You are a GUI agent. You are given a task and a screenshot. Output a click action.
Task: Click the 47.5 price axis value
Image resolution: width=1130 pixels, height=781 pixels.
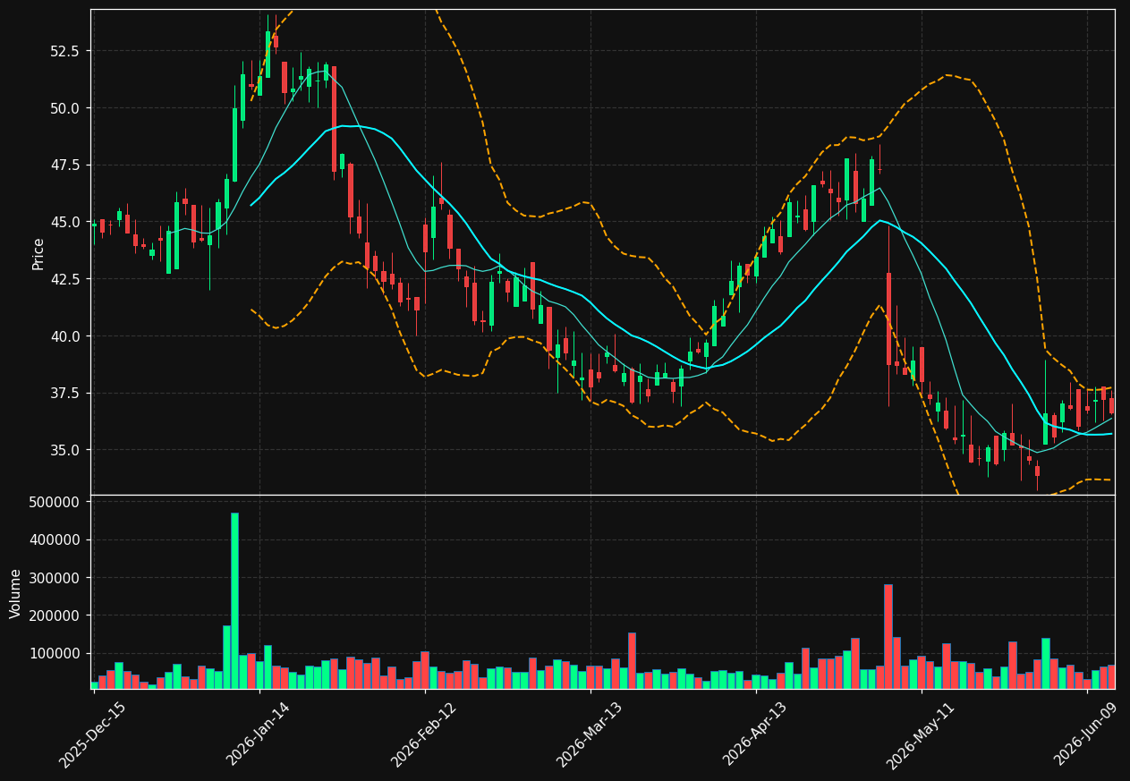pos(64,166)
